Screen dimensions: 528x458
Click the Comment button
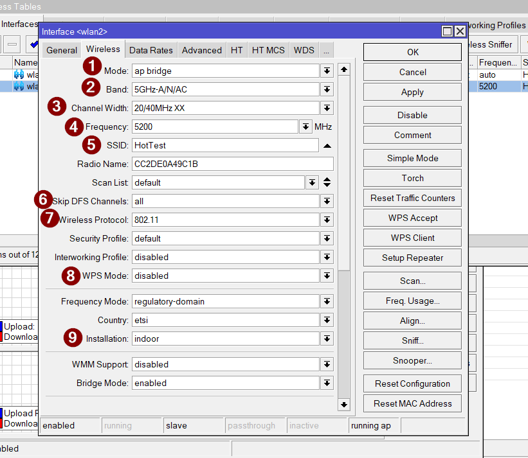coord(412,135)
